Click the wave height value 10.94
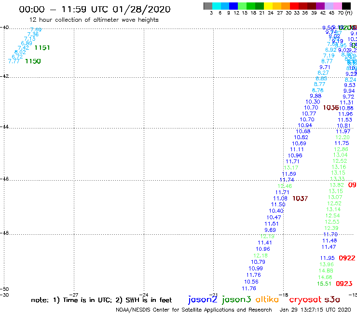Screen dimensions: 357x314 [x=305, y=125]
